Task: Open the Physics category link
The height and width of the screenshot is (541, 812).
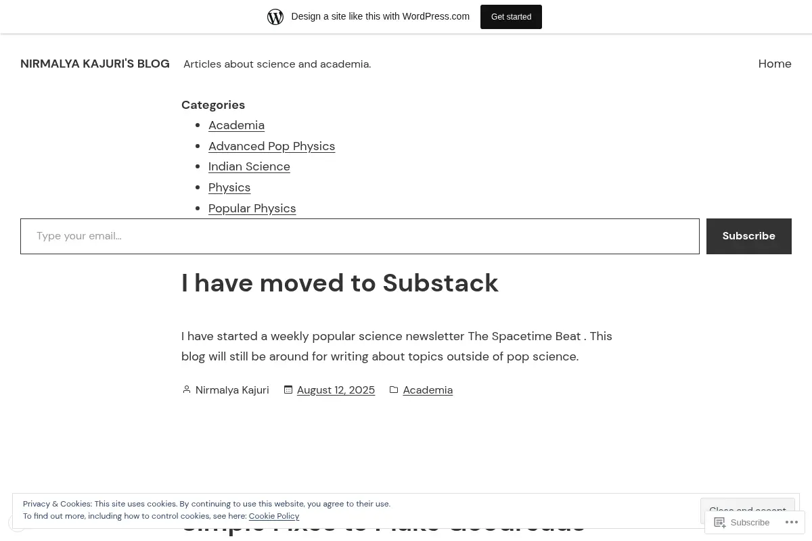Action: [x=229, y=187]
